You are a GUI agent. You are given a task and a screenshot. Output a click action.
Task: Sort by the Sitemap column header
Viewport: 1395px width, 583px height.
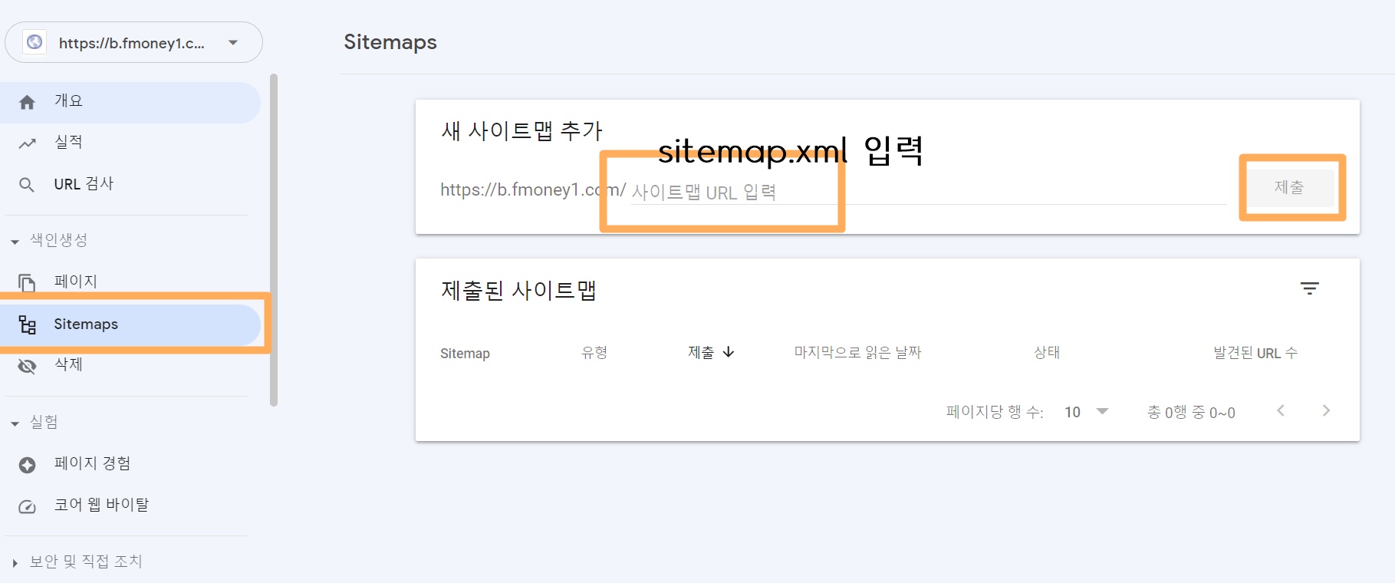(465, 354)
